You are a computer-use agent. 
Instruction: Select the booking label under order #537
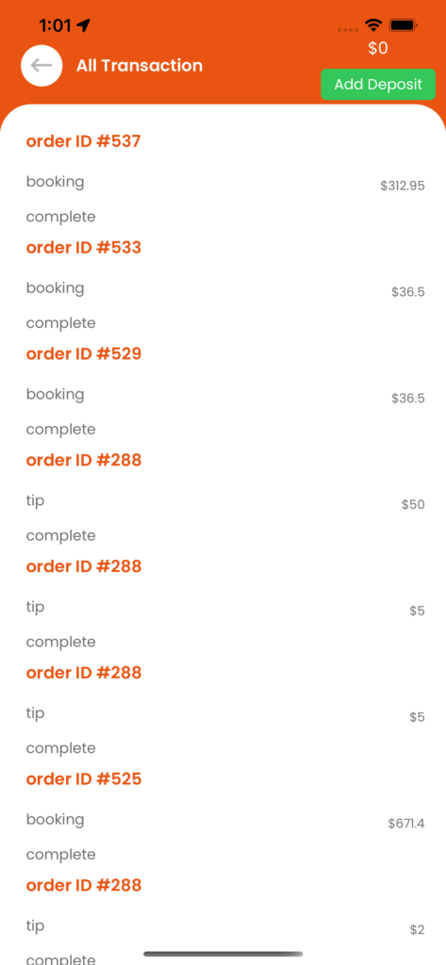coord(55,182)
